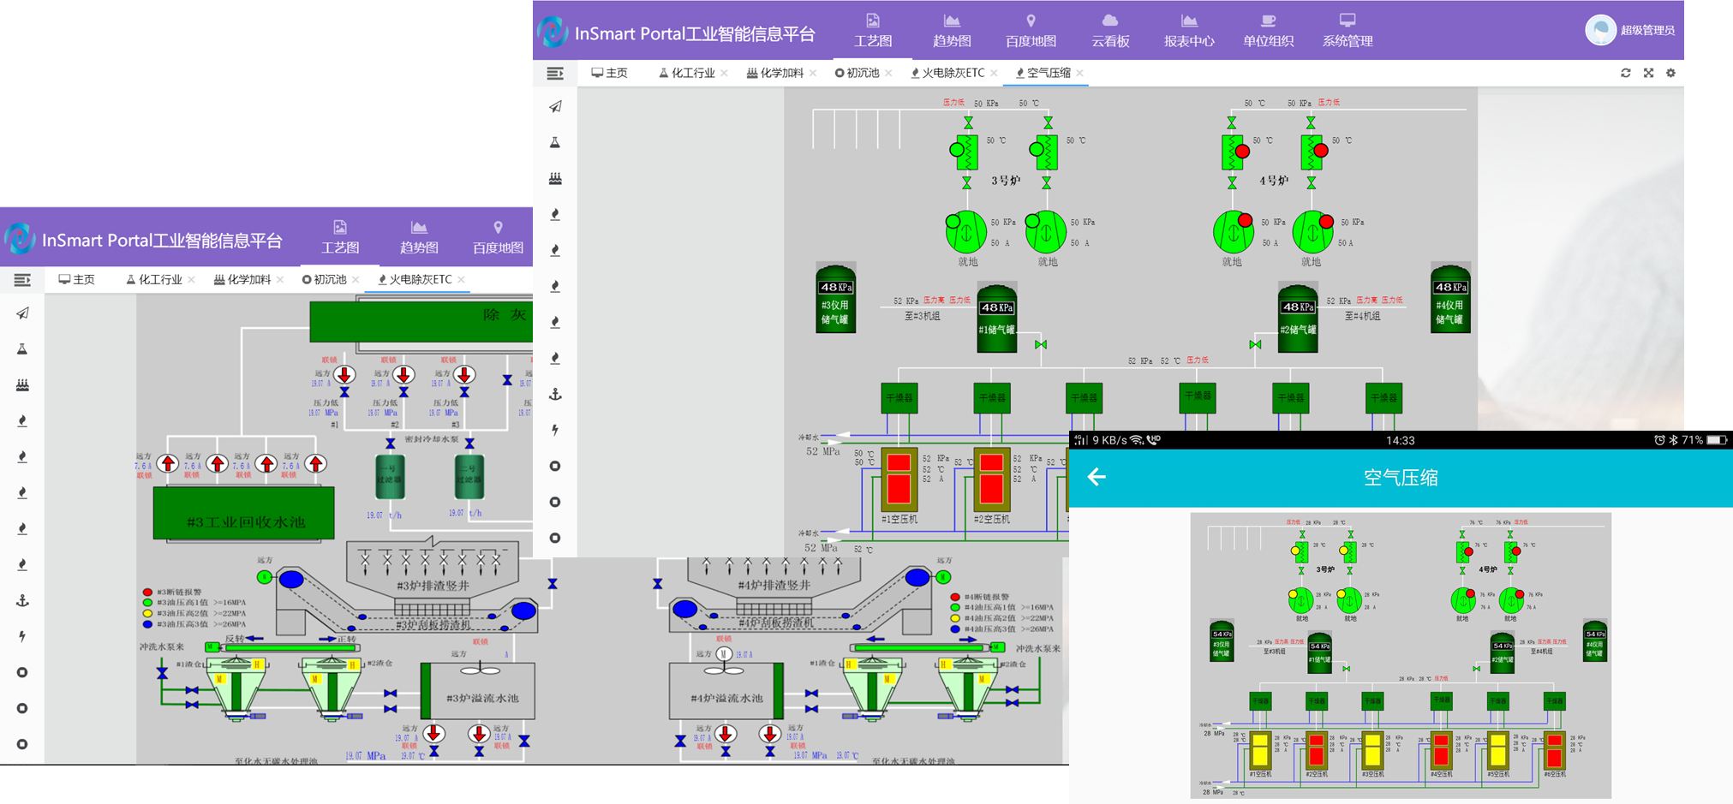Click paper plane sidebar icon in left window
Image resolution: width=1733 pixels, height=804 pixels.
click(x=22, y=313)
